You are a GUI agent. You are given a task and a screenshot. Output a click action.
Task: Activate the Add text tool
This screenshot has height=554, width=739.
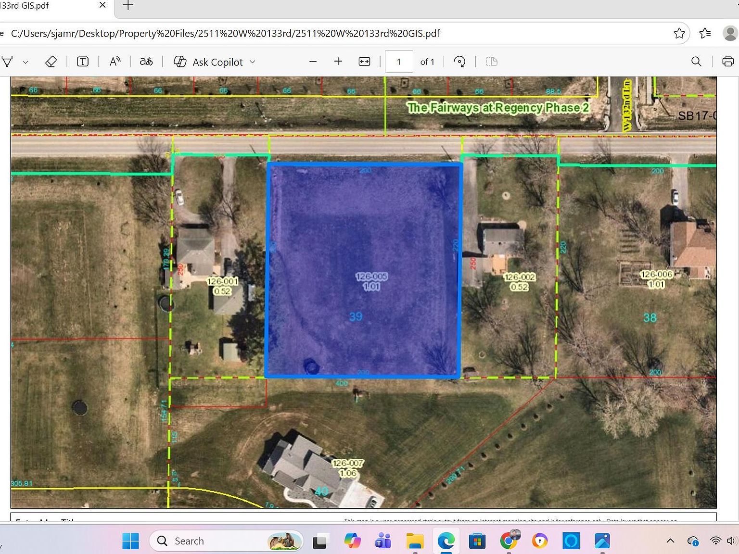point(83,62)
